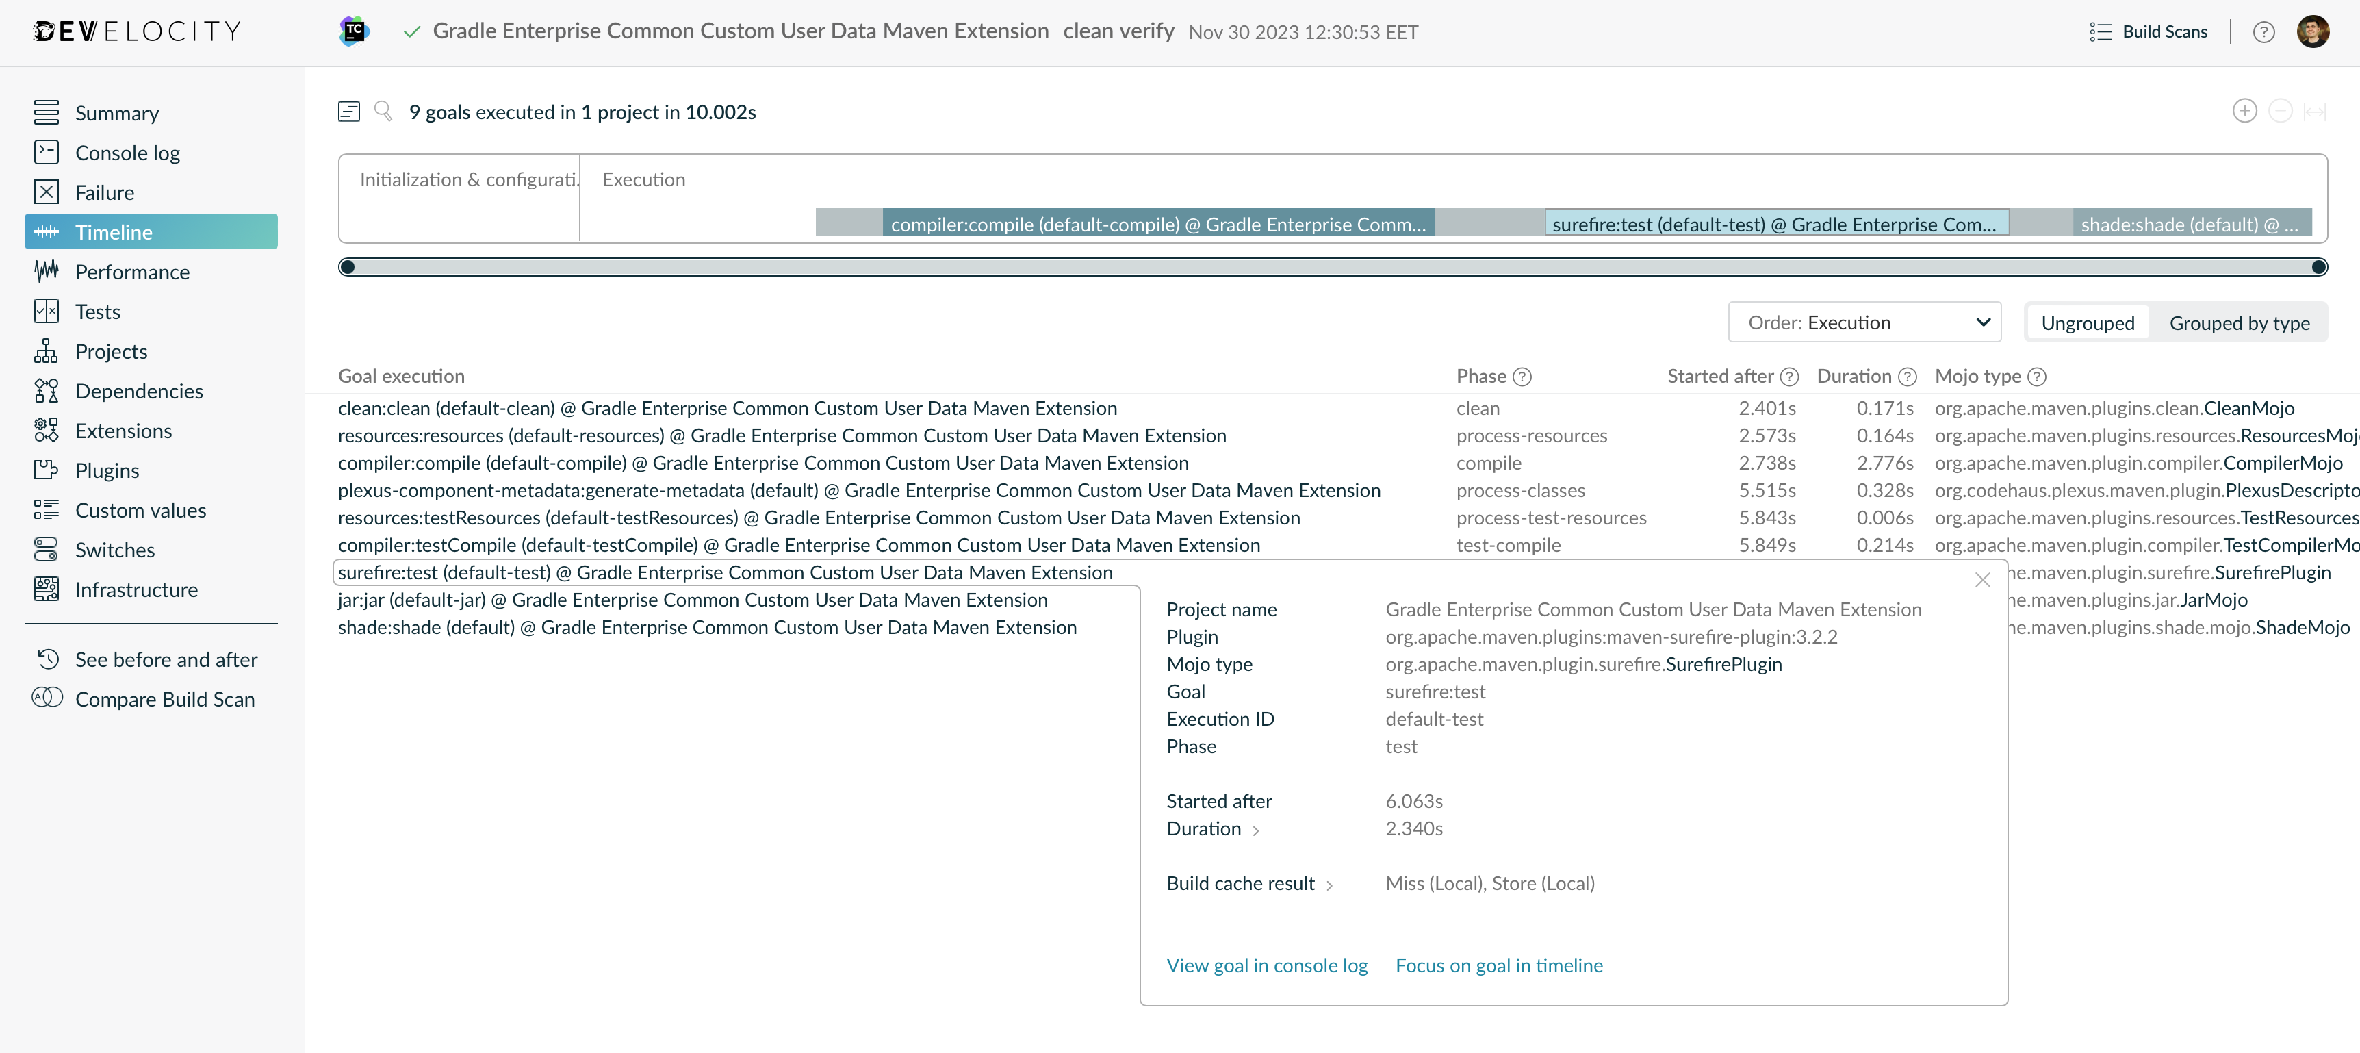The height and width of the screenshot is (1053, 2360).
Task: Click the left handle of timeline range slider
Action: [x=347, y=268]
